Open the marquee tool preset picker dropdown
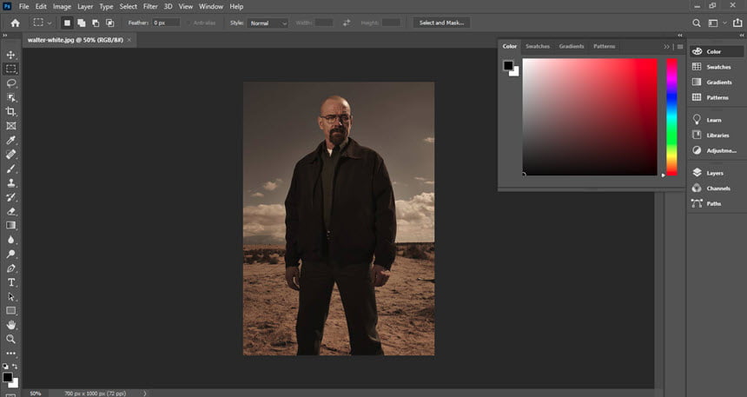 49,23
